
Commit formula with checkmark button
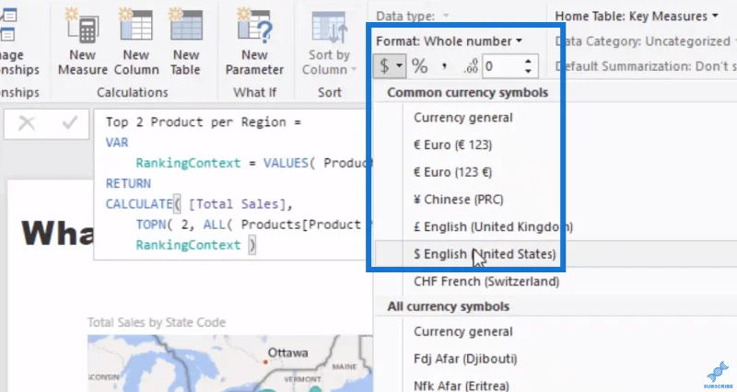[x=70, y=123]
